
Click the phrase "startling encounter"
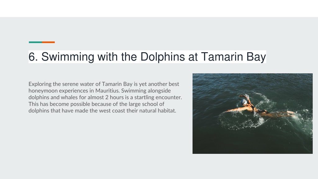click(158, 97)
